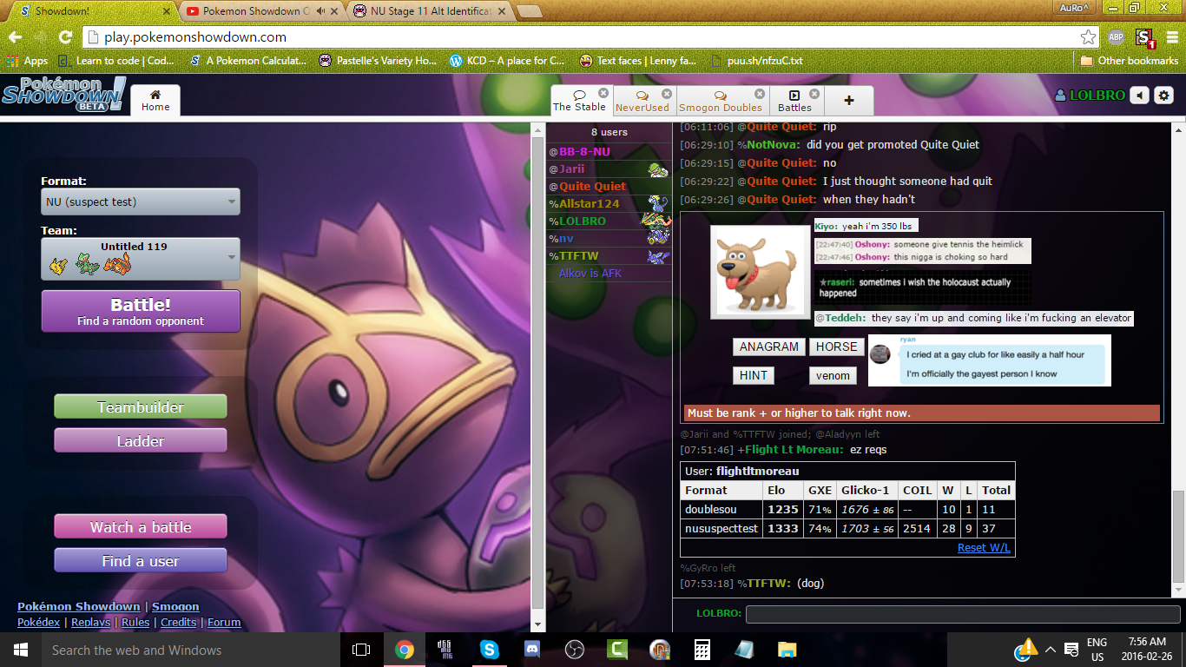The height and width of the screenshot is (667, 1186).
Task: Open the Ladder
Action: click(141, 440)
